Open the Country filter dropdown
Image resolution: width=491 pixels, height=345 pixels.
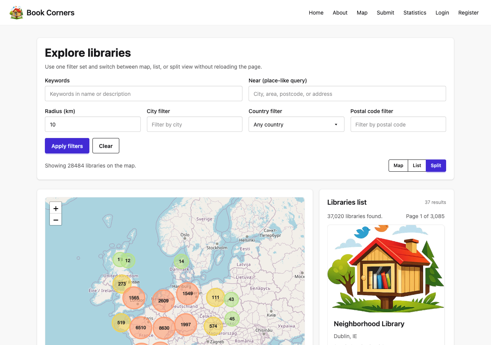[x=296, y=124]
